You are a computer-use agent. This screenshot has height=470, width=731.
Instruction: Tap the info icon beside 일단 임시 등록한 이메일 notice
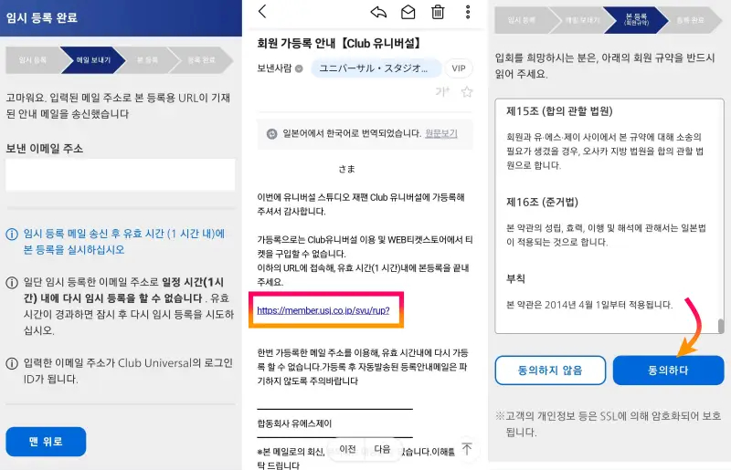(x=12, y=282)
